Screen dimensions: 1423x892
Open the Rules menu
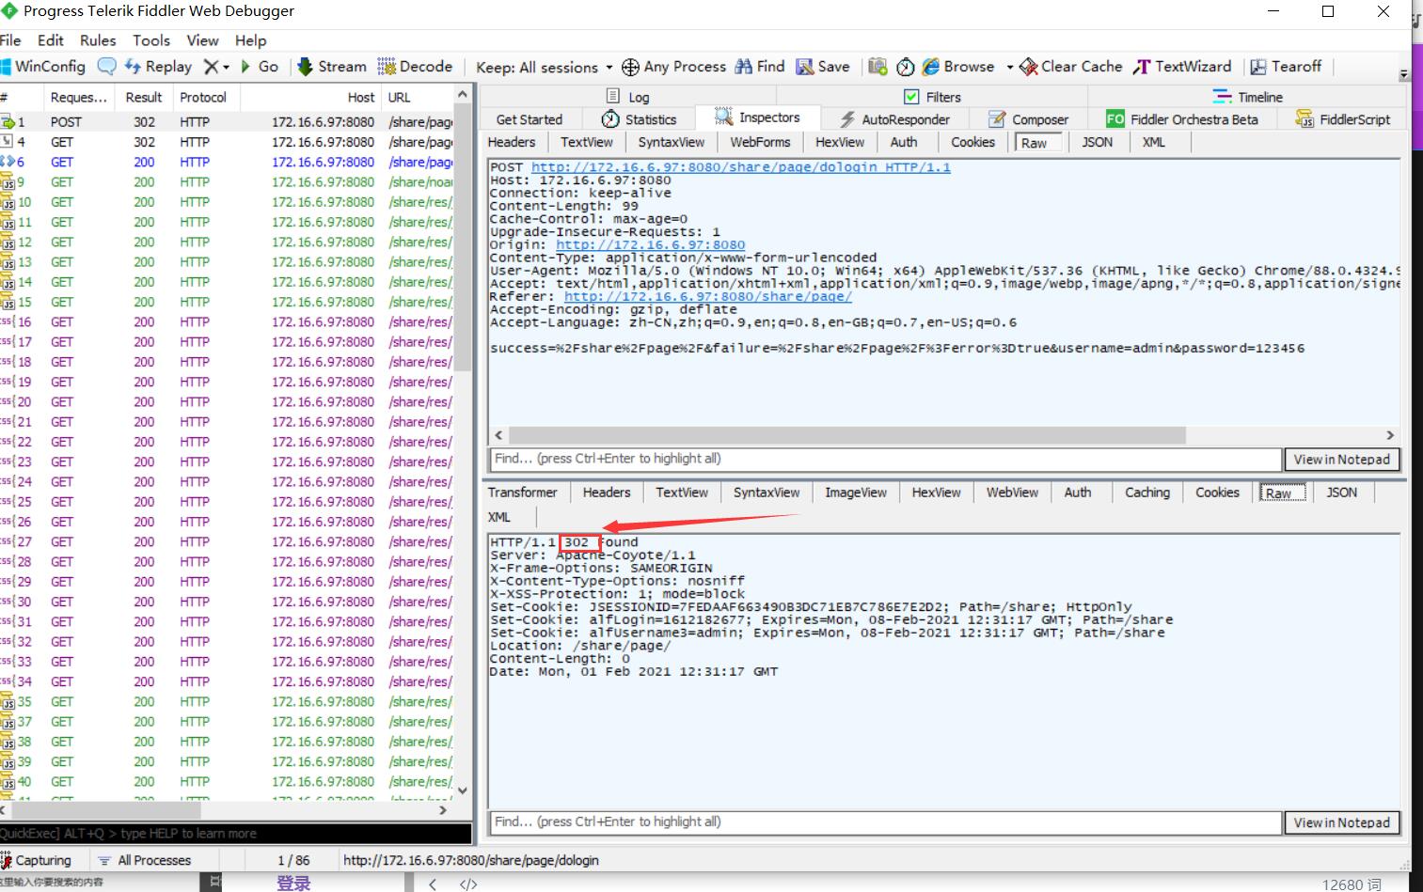(98, 40)
